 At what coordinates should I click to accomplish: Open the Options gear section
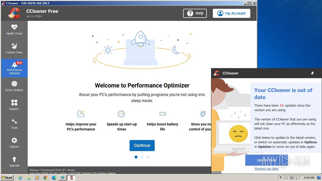coord(14,143)
